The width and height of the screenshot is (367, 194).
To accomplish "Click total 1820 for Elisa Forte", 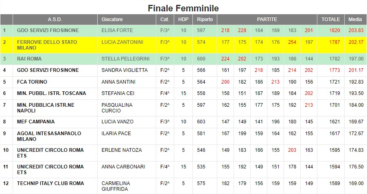I will coord(334,30).
